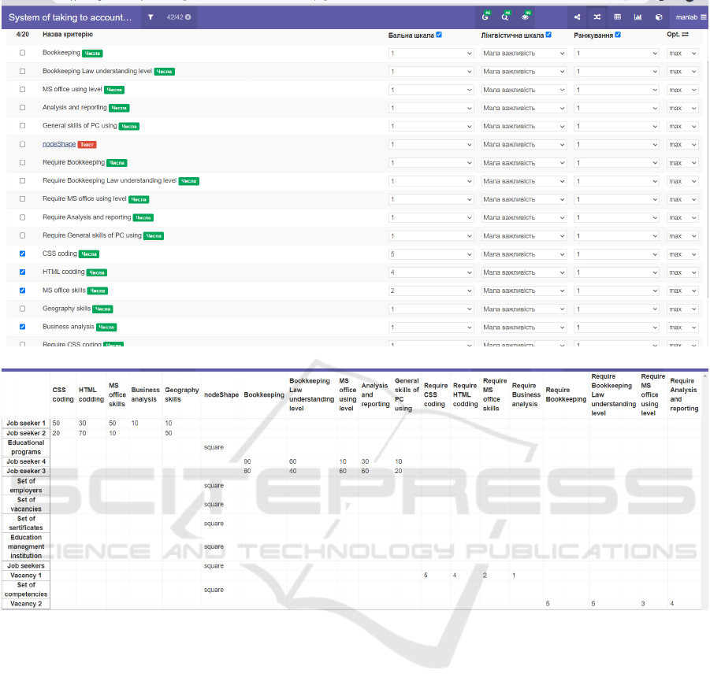This screenshot has height=696, width=710.
Task: Click the share icon in top toolbar
Action: click(578, 17)
